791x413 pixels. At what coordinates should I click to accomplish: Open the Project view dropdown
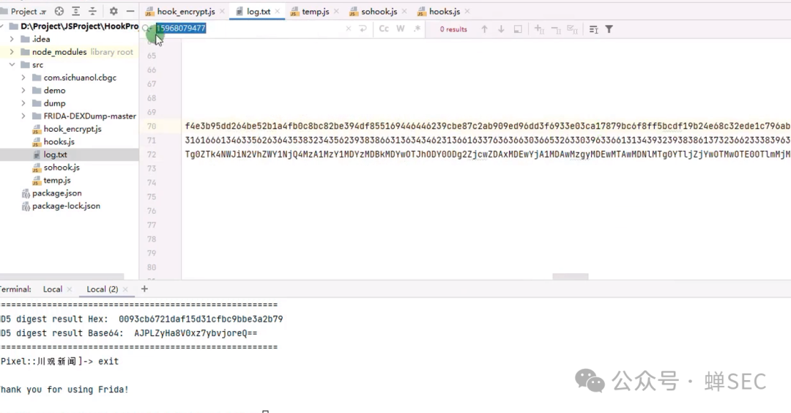point(28,11)
